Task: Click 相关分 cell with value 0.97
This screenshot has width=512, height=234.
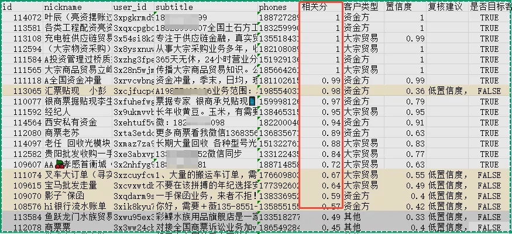Action: tap(321, 102)
